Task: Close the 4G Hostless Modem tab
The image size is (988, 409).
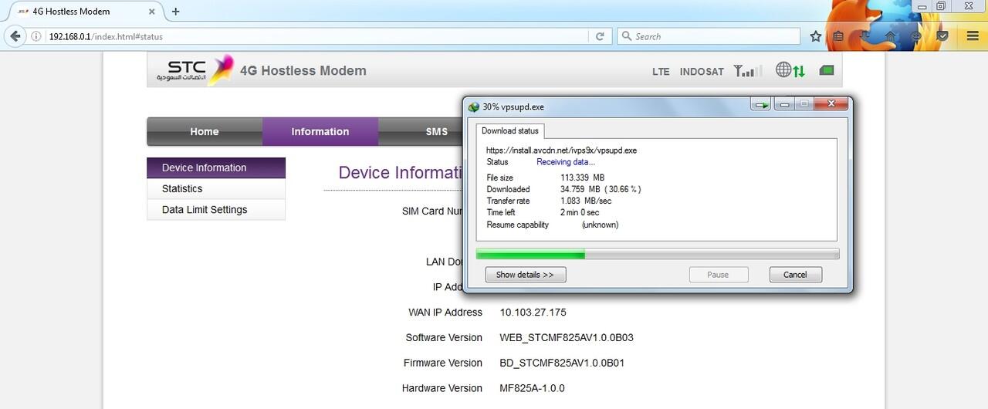Action: coord(154,12)
